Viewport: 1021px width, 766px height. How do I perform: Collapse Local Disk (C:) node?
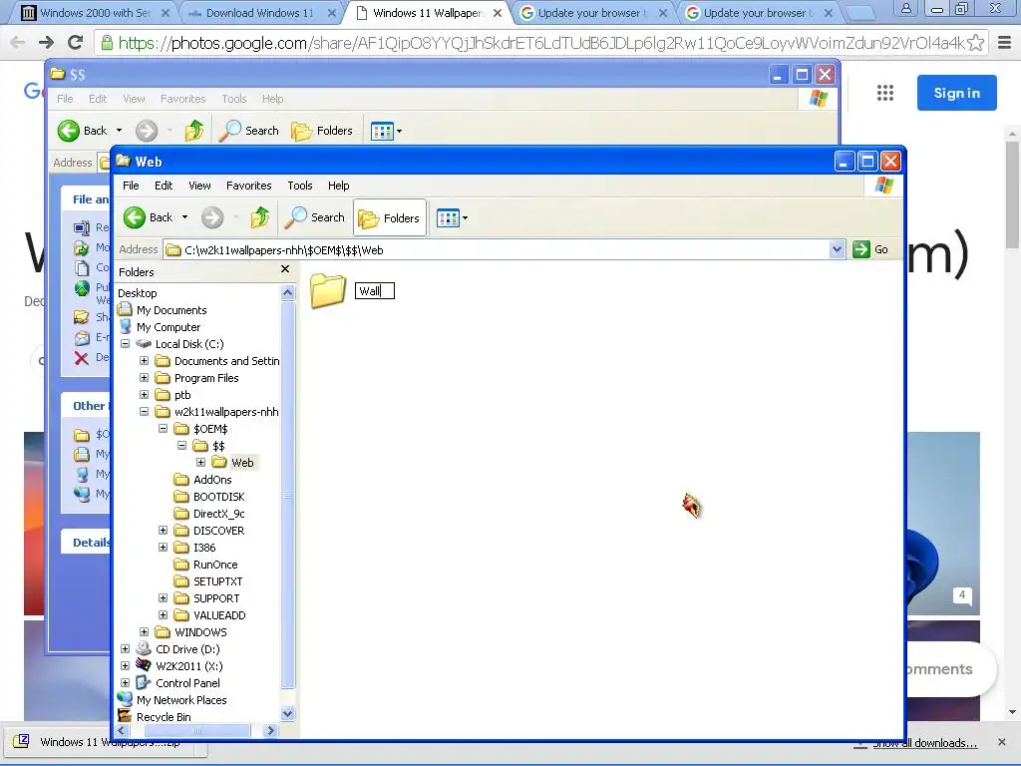[x=125, y=343]
